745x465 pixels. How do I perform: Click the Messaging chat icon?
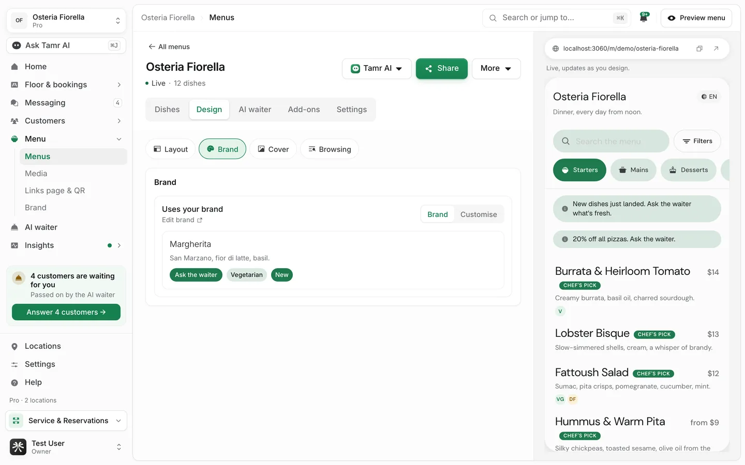[14, 103]
